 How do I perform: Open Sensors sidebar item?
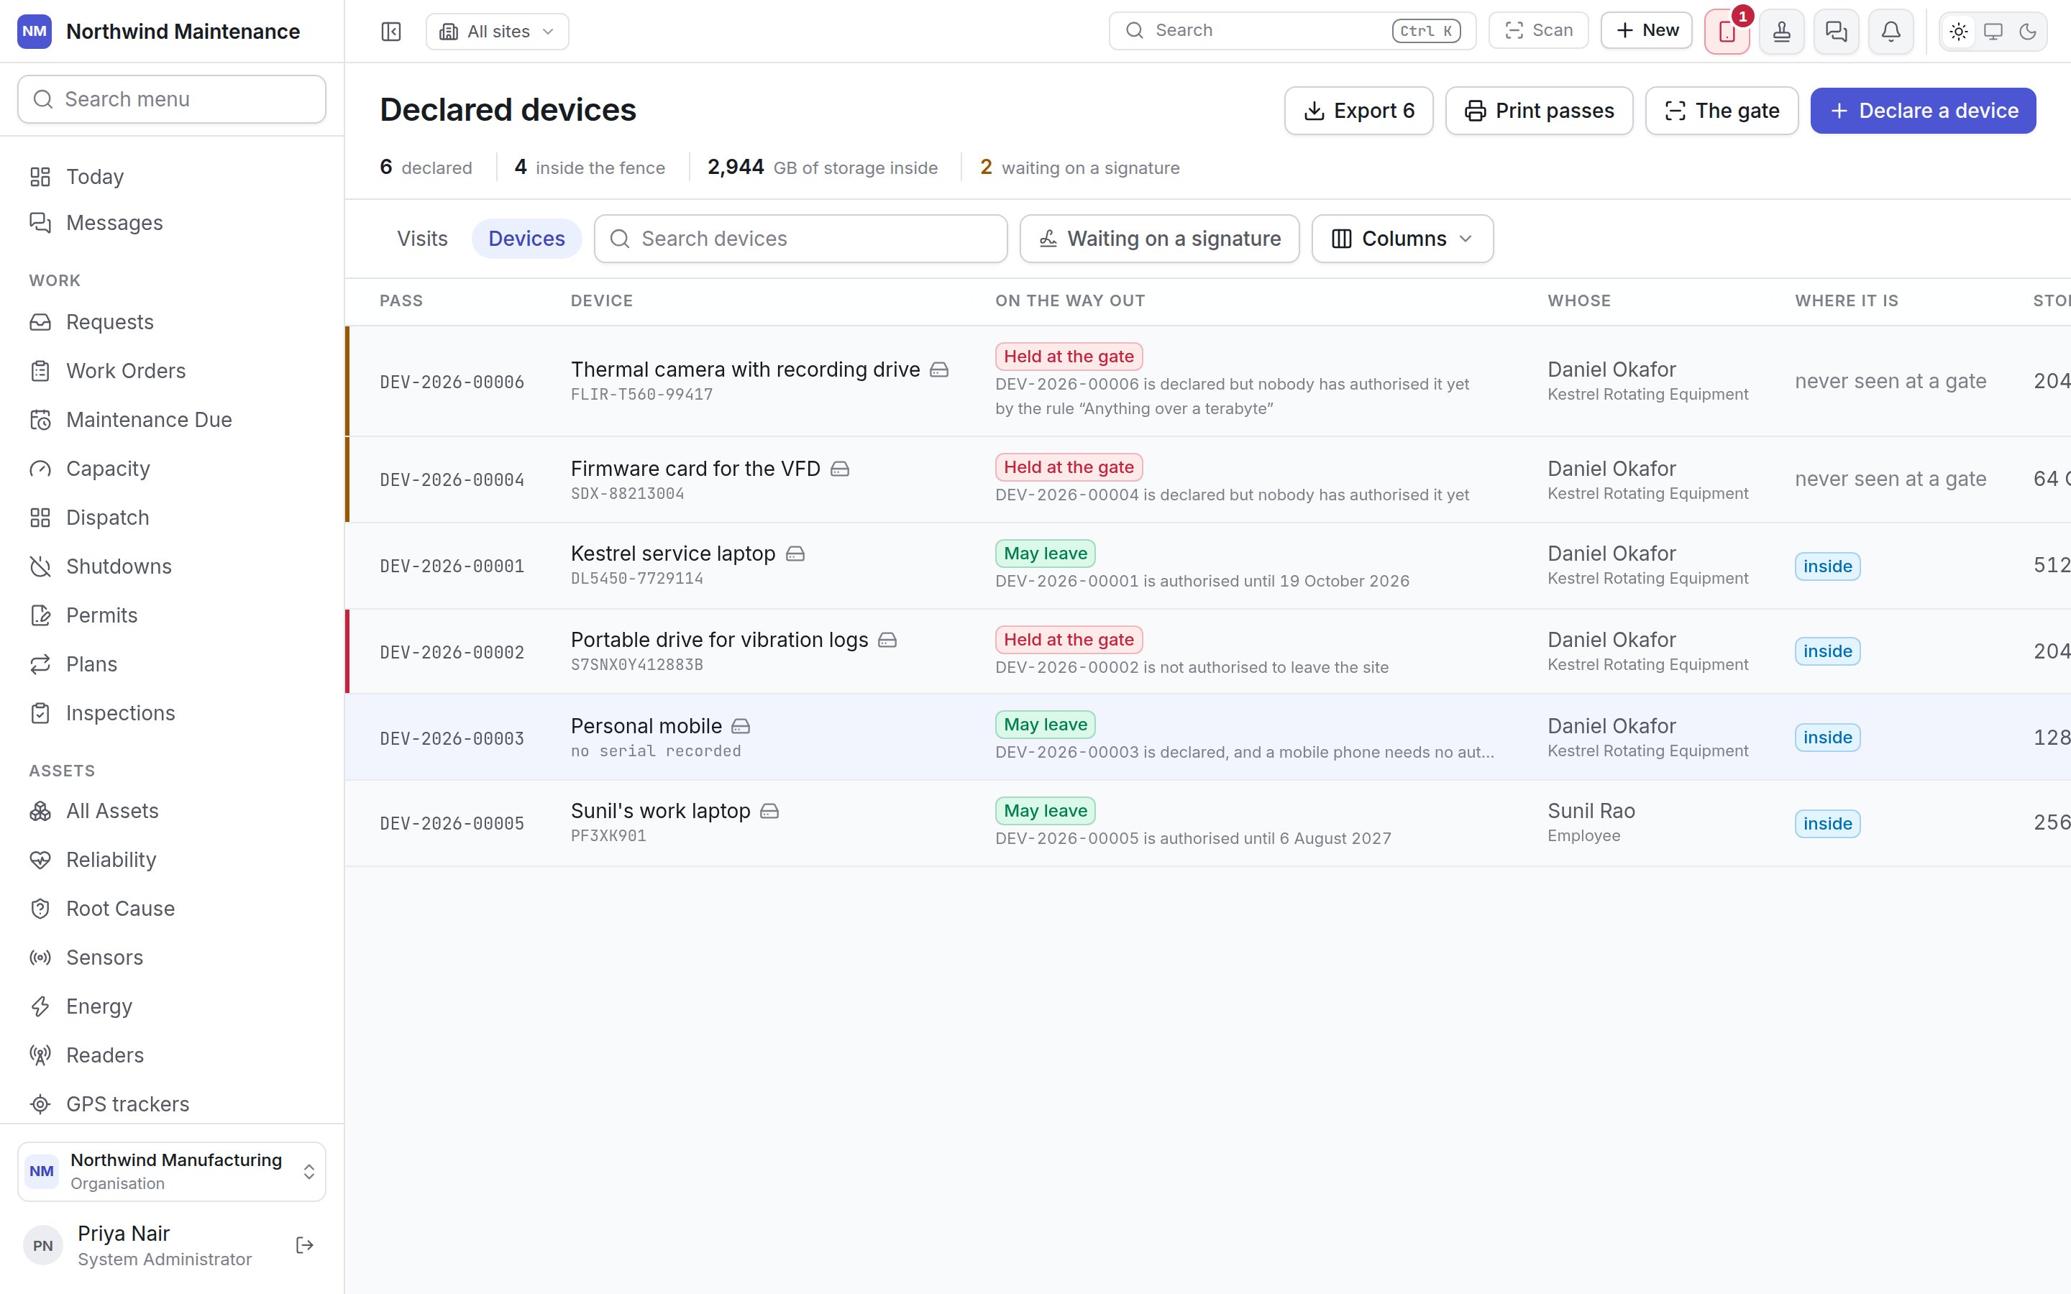(x=172, y=958)
